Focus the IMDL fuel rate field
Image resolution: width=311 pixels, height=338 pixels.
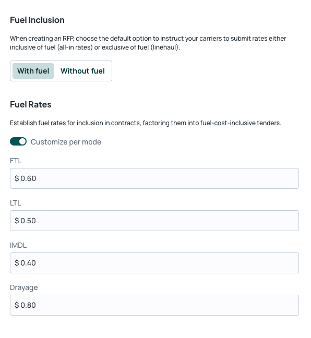tap(154, 263)
